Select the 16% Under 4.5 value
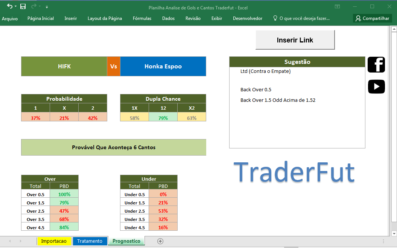The image size is (397, 248). [x=163, y=227]
